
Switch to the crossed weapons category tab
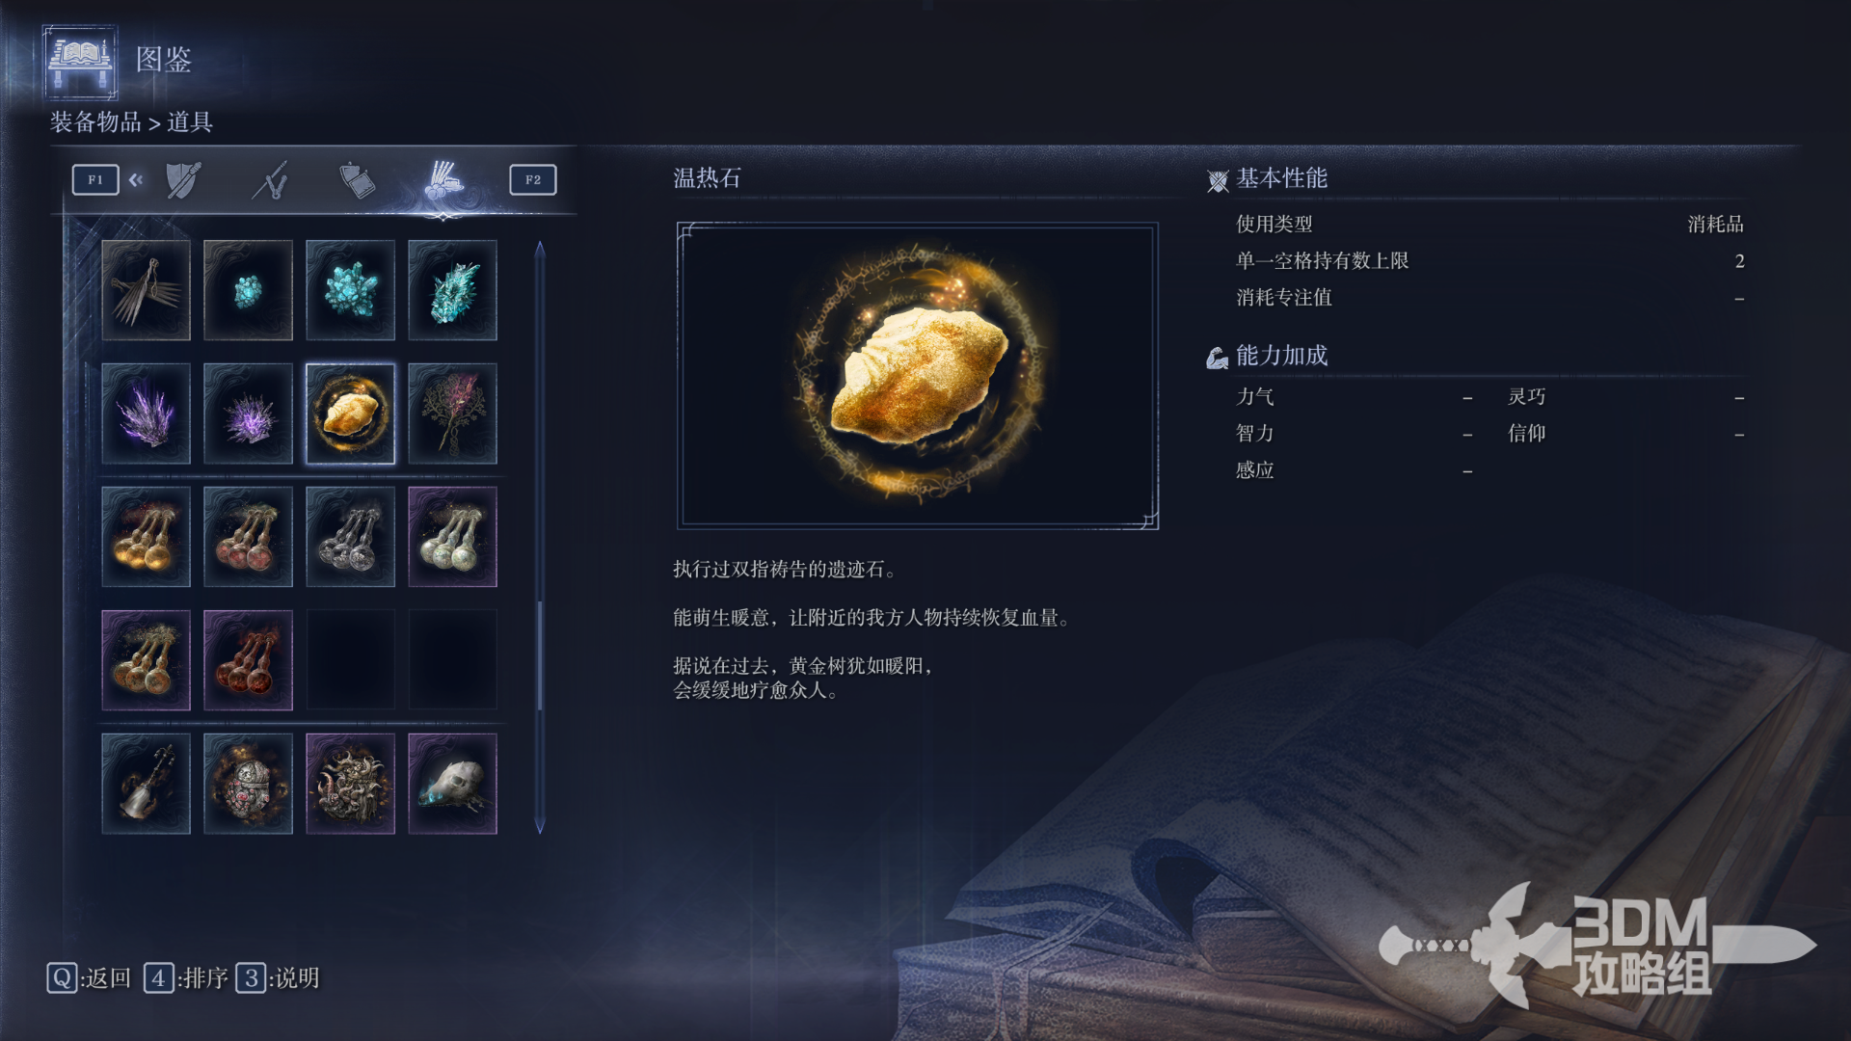271,180
